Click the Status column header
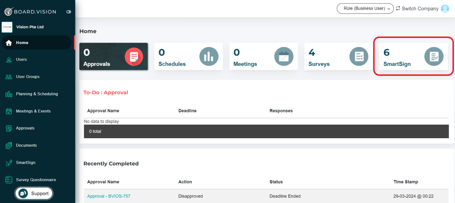The width and height of the screenshot is (455, 203). pos(276,182)
